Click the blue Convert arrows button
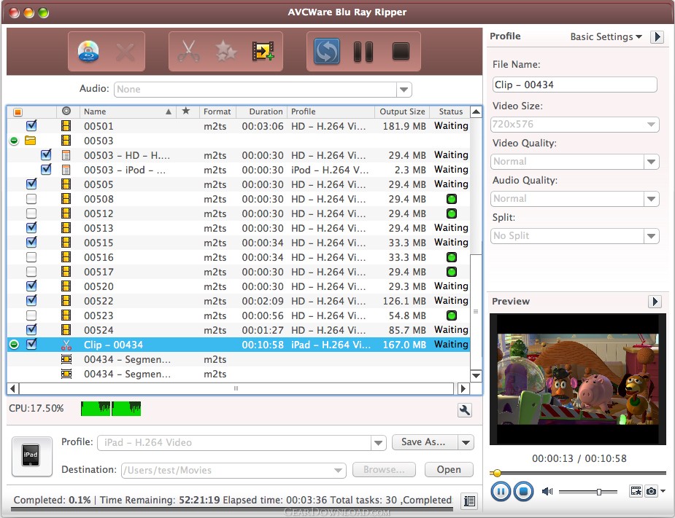This screenshot has height=518, width=675. pyautogui.click(x=327, y=52)
